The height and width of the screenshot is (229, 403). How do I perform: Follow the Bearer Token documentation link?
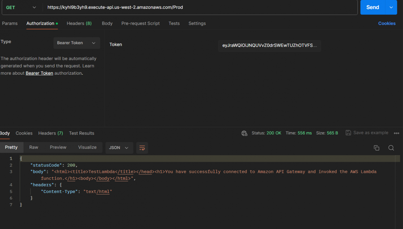pos(39,73)
